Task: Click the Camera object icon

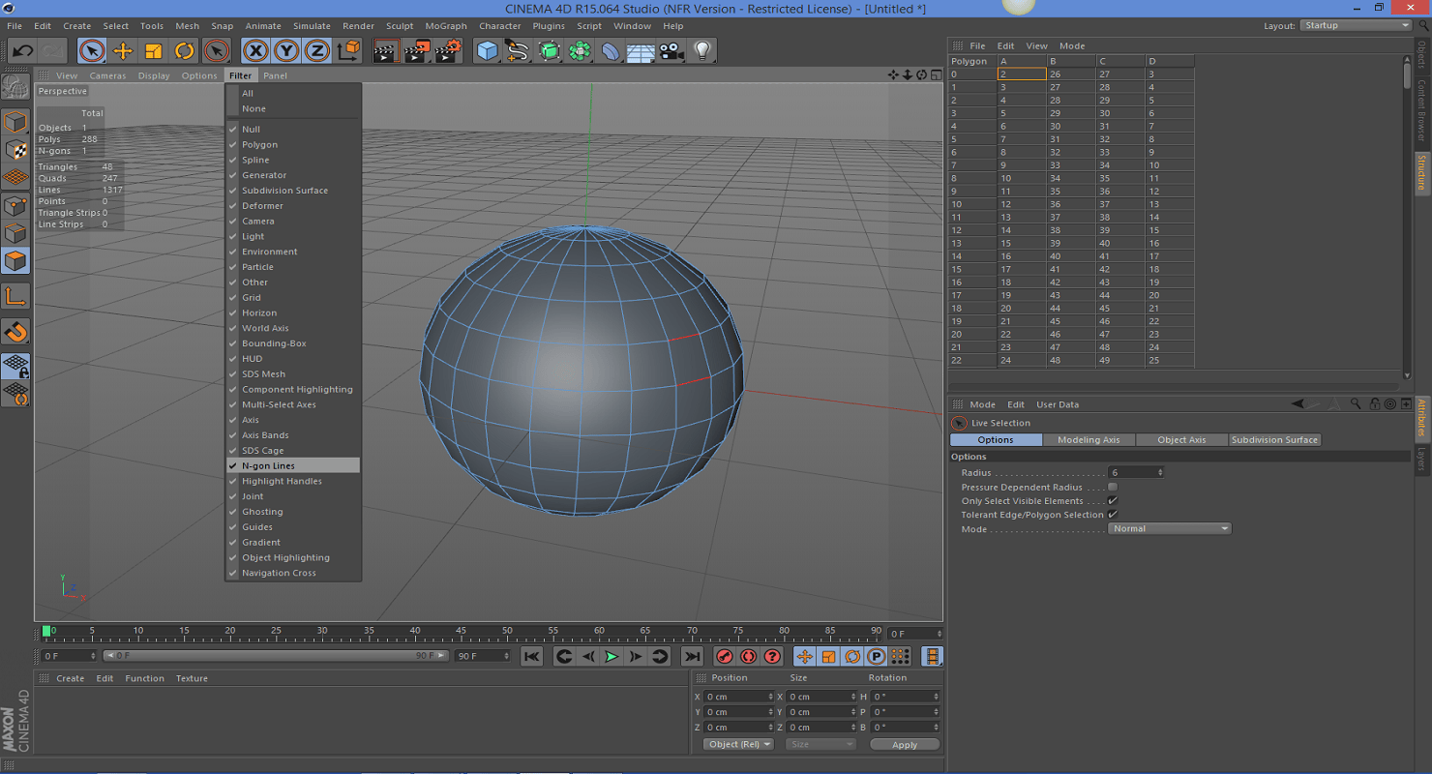Action: click(x=672, y=50)
